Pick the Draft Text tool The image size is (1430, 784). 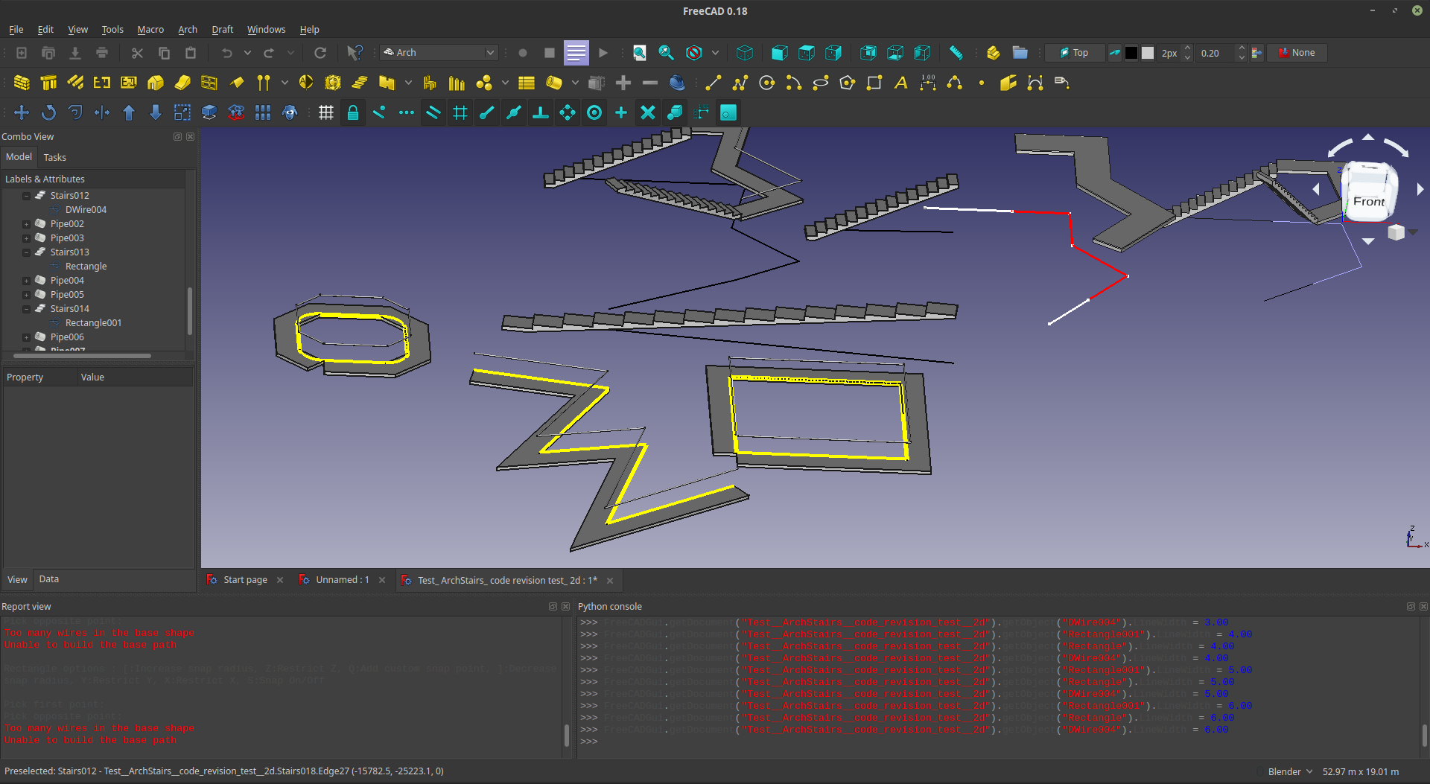pyautogui.click(x=900, y=83)
